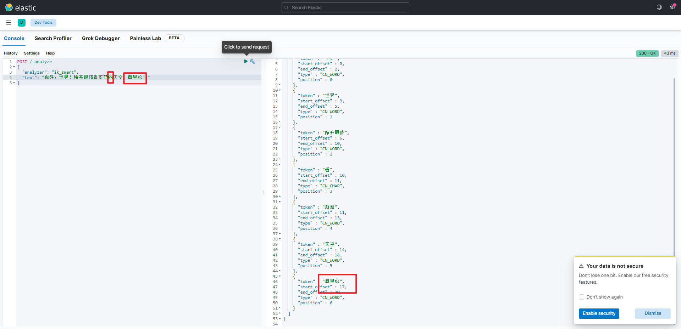This screenshot has width=681, height=329.
Task: Click the response pane vertical scrollbar
Action: (x=674, y=166)
